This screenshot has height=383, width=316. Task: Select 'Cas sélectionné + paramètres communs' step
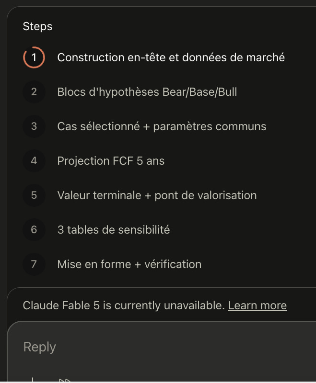point(162,126)
